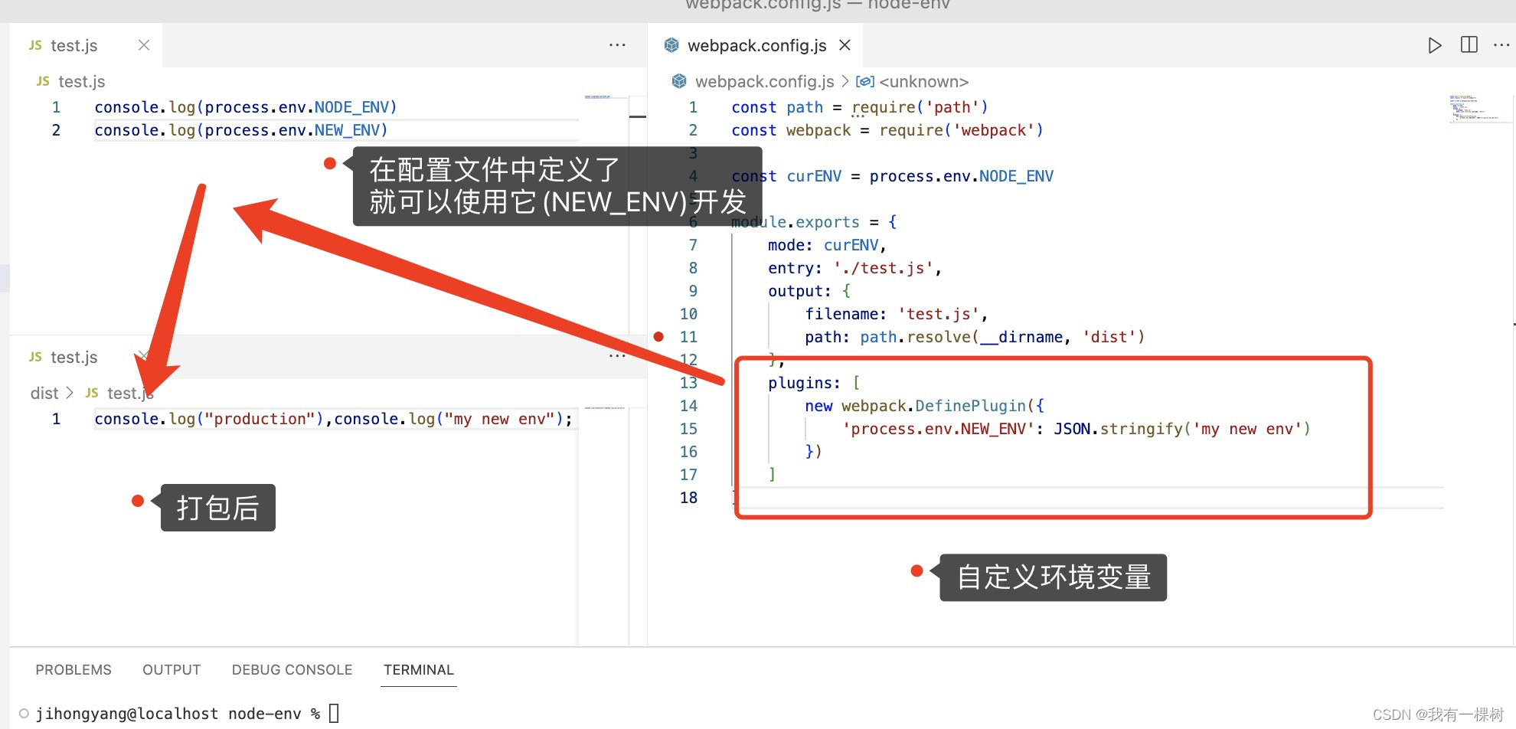This screenshot has width=1516, height=729.
Task: Run the webpack.config.js file
Action: [x=1435, y=45]
